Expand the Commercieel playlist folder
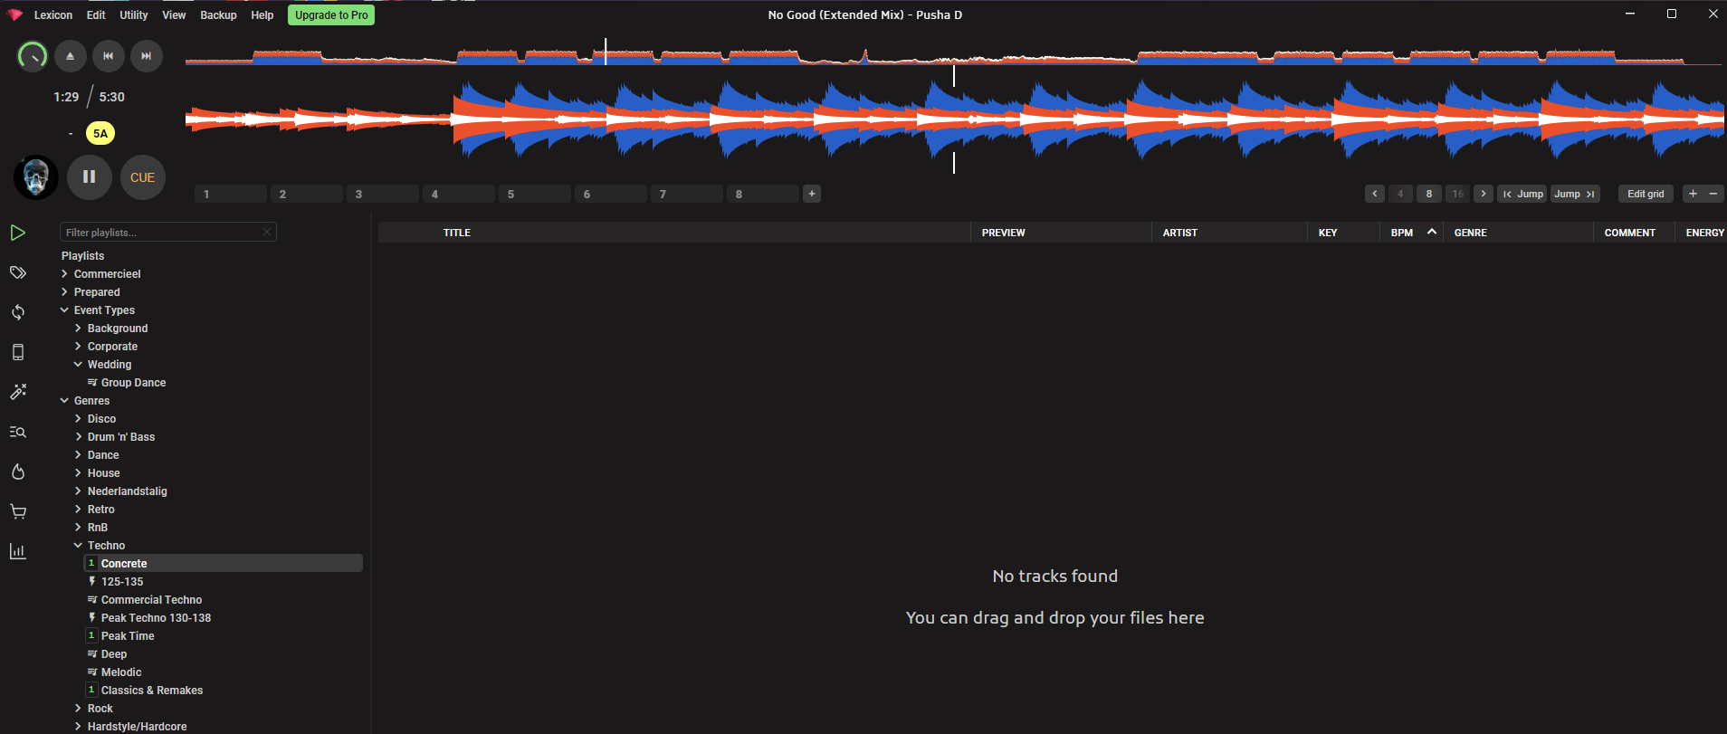Screen dimensions: 1727x734 coord(64,274)
